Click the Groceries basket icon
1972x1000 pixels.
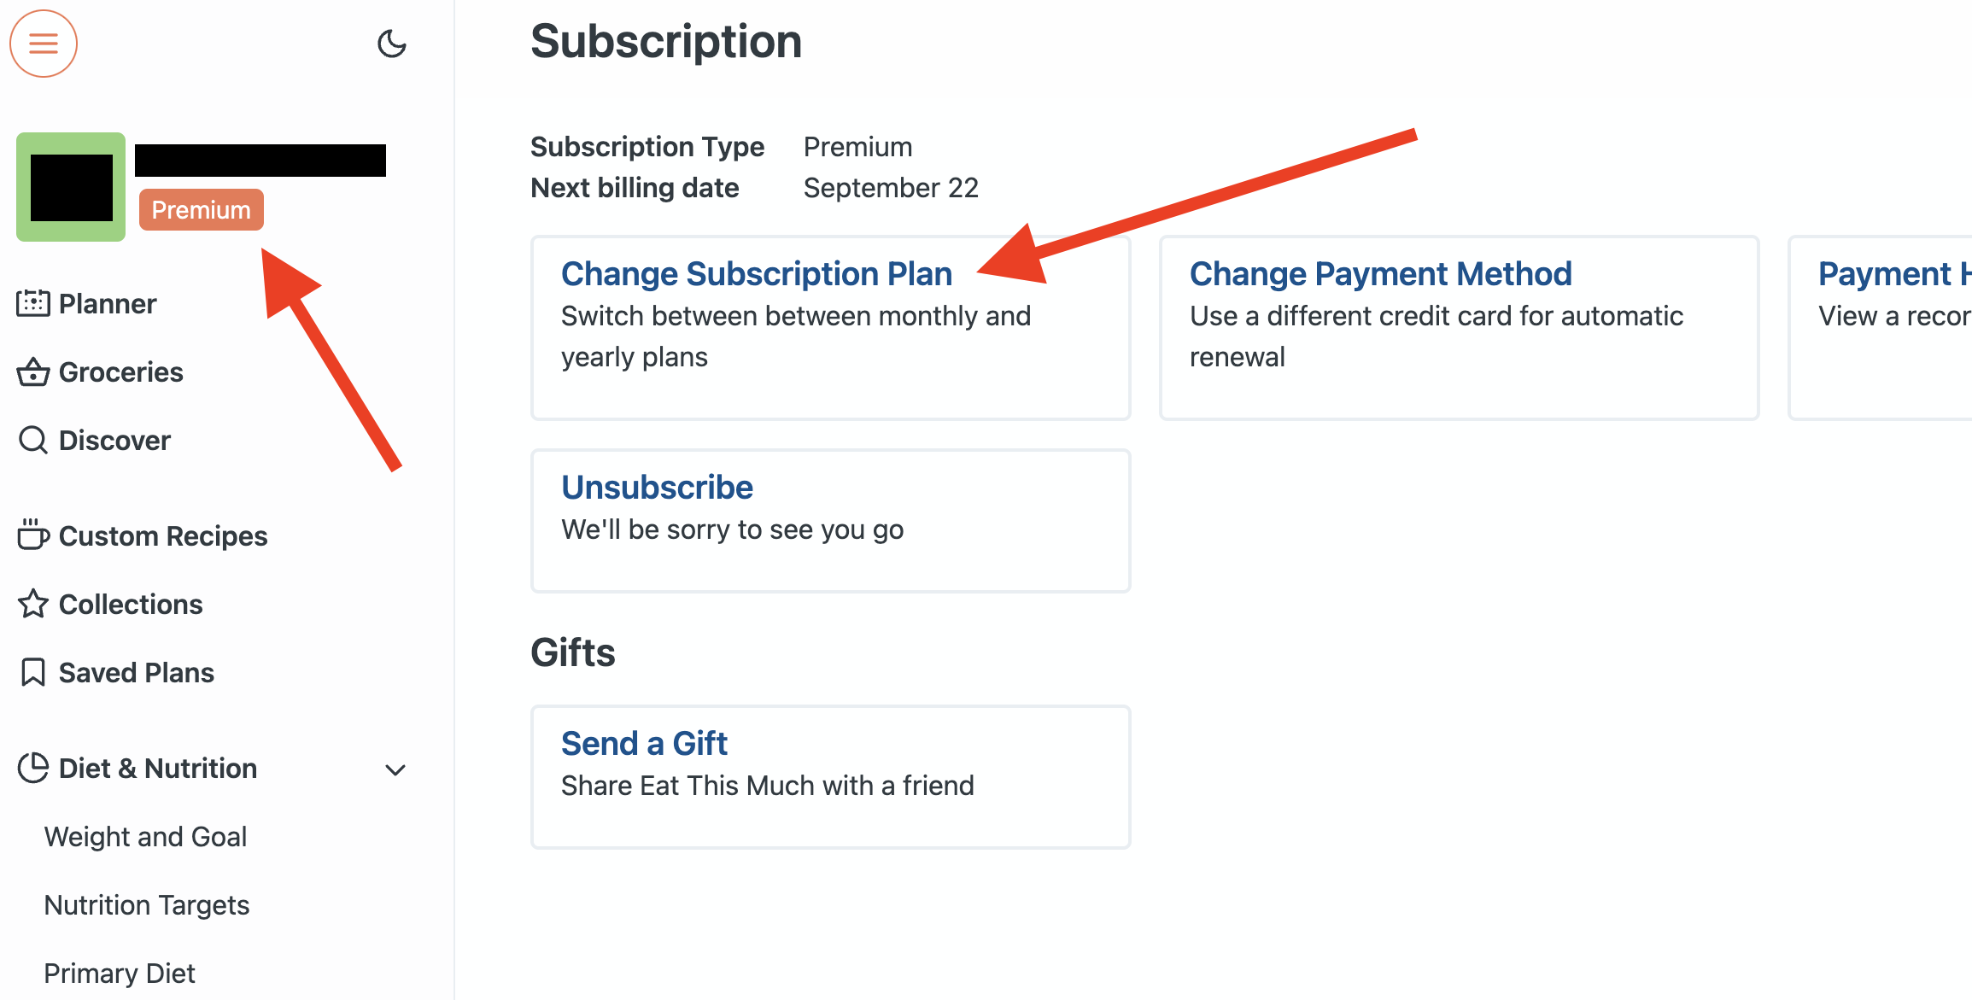33,372
